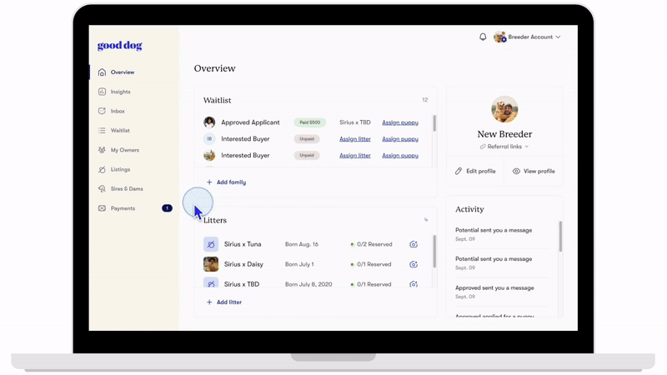Expand the Referral links dropdown
Viewport: 667px width, 375px height.
point(504,147)
